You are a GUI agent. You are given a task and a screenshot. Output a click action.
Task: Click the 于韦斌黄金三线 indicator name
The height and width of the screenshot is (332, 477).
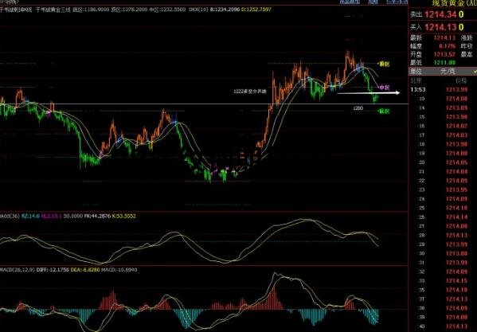click(x=53, y=10)
